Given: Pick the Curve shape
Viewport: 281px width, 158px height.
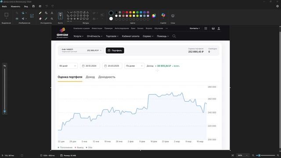Looking at the screenshot, I should click(71, 12).
